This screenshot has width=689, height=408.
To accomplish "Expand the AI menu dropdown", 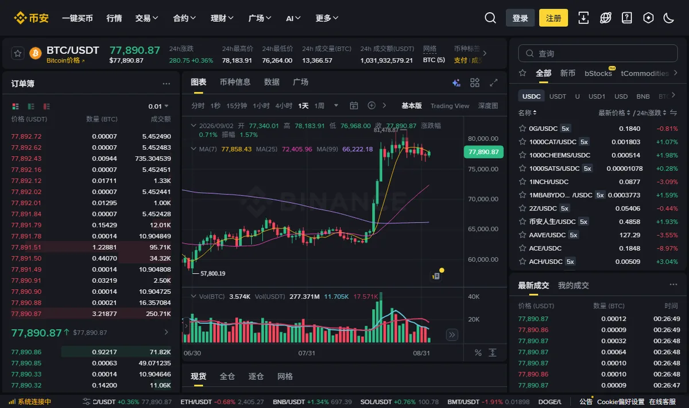I will 293,18.
